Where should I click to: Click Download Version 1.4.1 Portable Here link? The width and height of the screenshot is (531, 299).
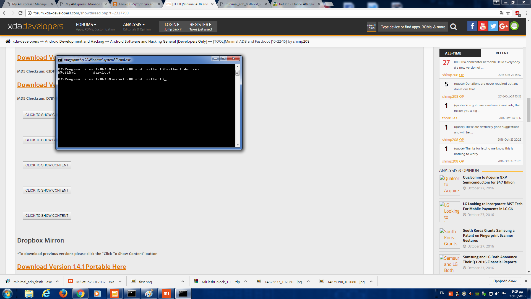71,267
